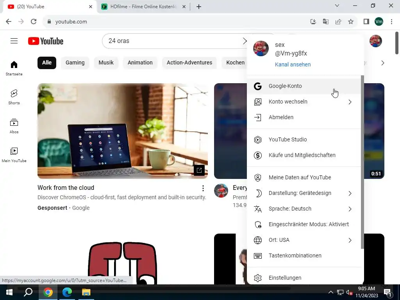Open the more options dots for Work from the cloud
Viewport: 400px width, 300px height.
203,188
